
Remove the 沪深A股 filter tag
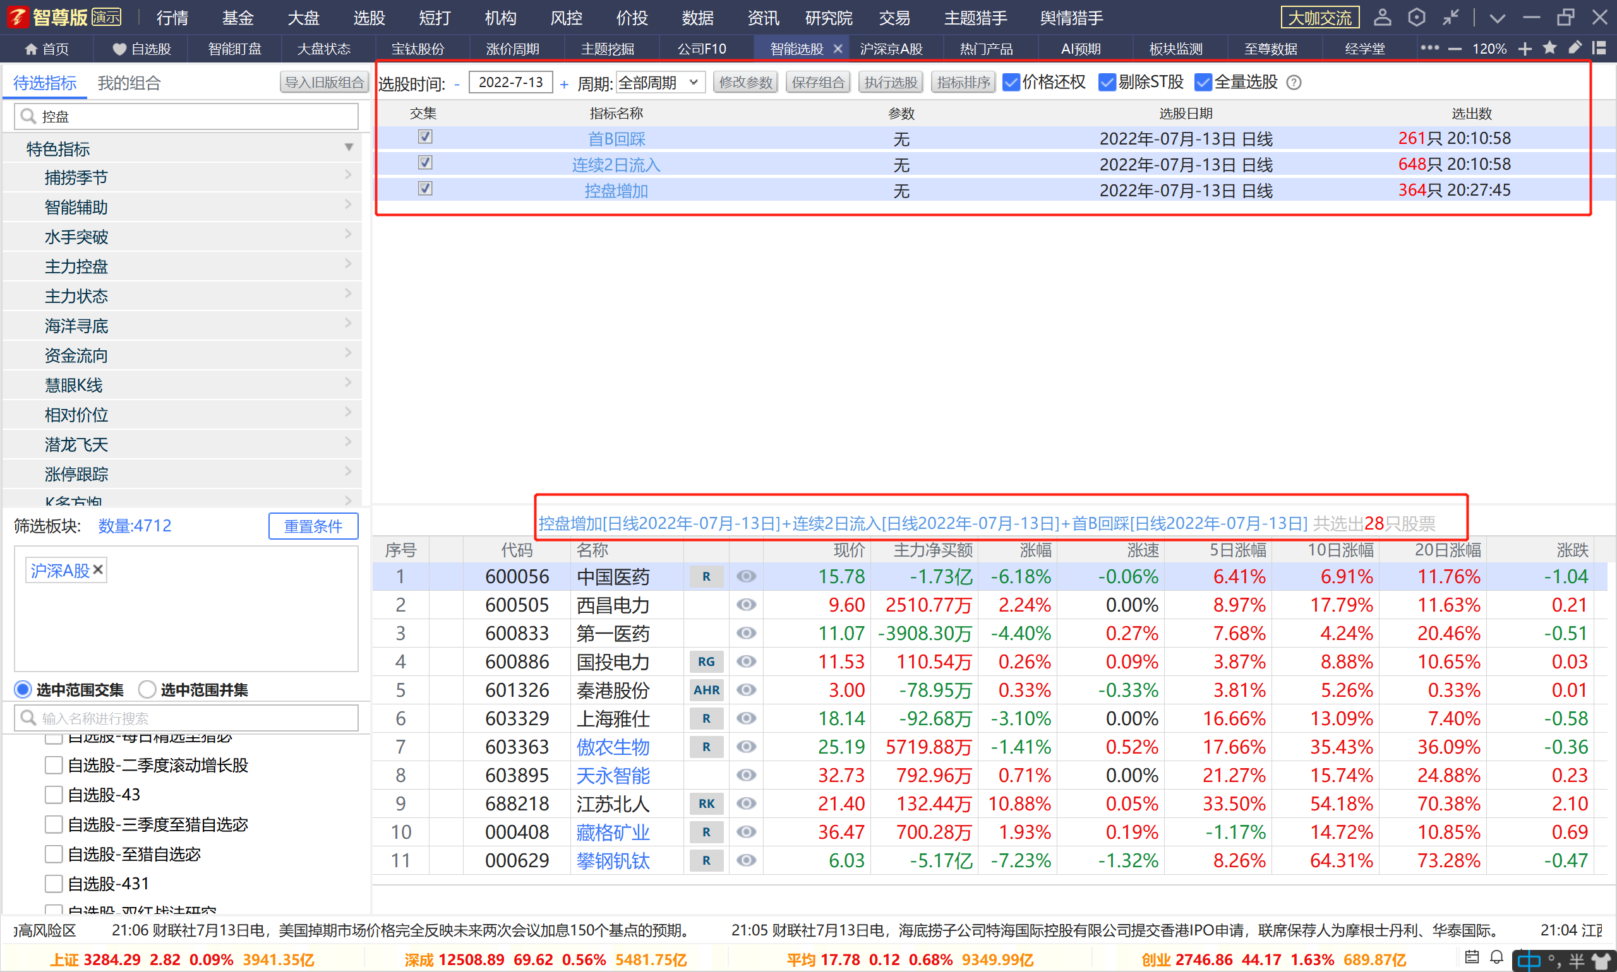tap(98, 570)
